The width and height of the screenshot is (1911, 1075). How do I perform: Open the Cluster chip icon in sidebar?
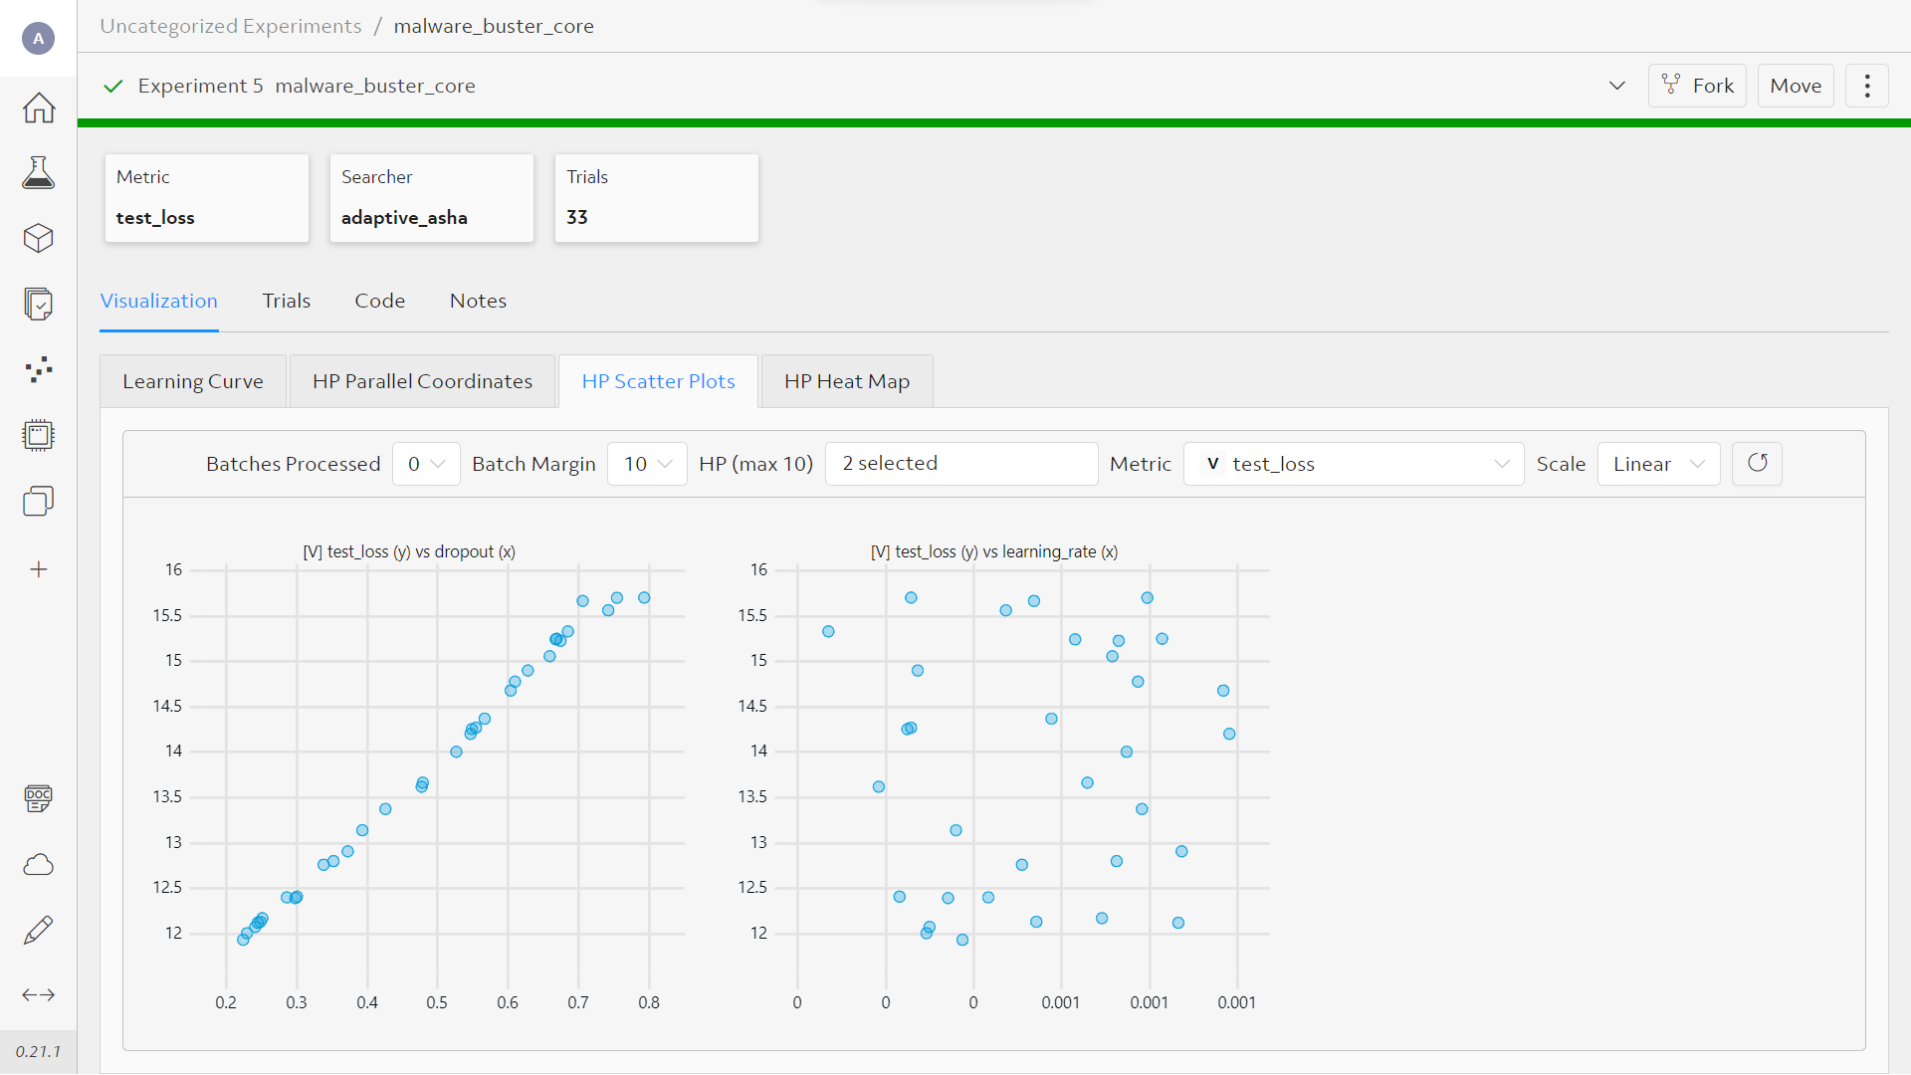coord(38,435)
